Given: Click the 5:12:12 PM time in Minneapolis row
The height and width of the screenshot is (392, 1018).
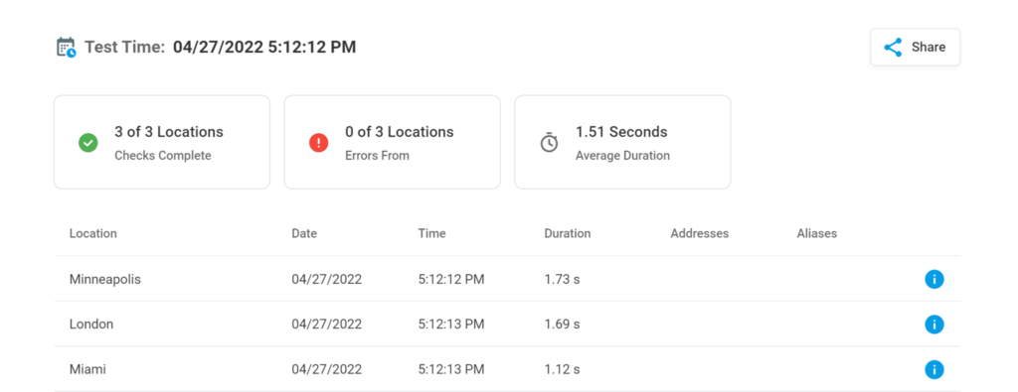Looking at the screenshot, I should click(x=451, y=279).
